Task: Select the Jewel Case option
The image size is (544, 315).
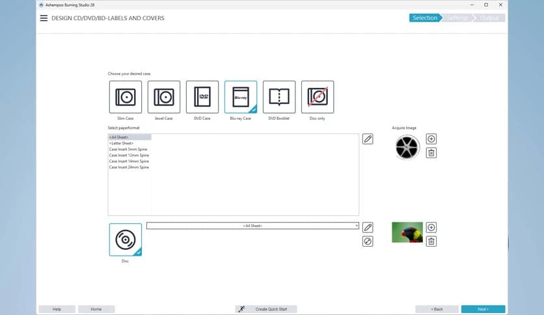Action: (164, 97)
